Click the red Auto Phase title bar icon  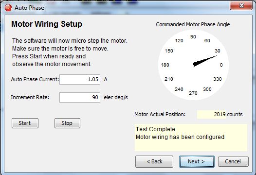click(x=8, y=8)
